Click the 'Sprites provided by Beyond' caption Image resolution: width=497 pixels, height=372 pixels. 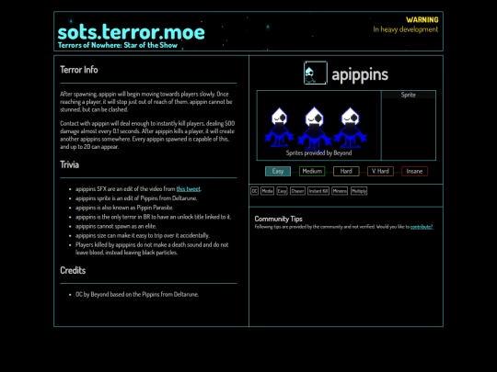(318, 152)
